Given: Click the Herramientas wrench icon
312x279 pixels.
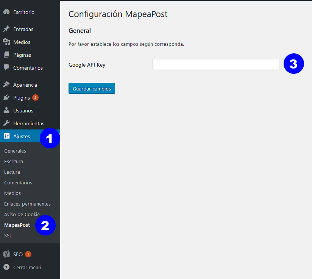Looking at the screenshot, I should pyautogui.click(x=6, y=123).
